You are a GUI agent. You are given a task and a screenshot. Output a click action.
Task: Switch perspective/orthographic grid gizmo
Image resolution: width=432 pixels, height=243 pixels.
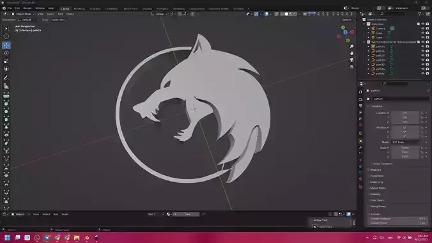351,67
